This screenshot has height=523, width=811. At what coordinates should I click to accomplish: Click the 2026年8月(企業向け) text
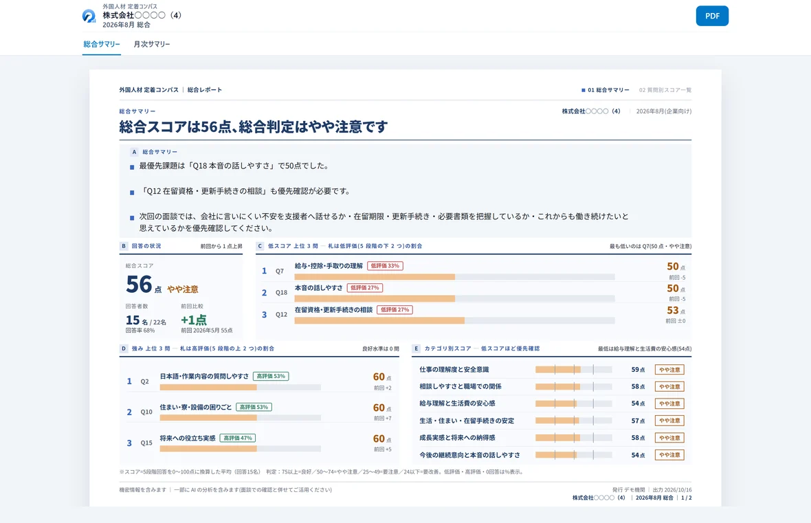pyautogui.click(x=664, y=111)
